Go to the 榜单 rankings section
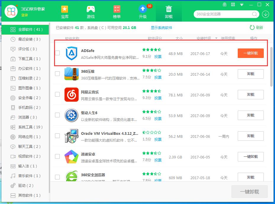275x204 pixels. (117, 12)
